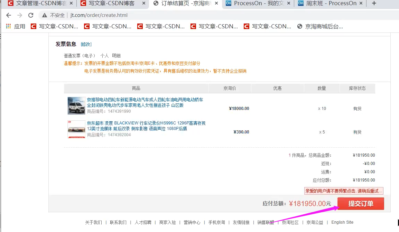Close the 周末班 - ProcessOn tab
The width and height of the screenshot is (399, 232).
361,3
